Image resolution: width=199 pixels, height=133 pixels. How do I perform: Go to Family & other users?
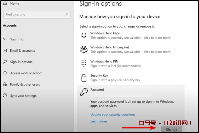25,84
